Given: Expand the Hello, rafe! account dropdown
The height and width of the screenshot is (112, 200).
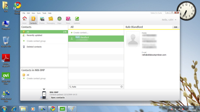Looking at the screenshot, I should [x=175, y=20].
